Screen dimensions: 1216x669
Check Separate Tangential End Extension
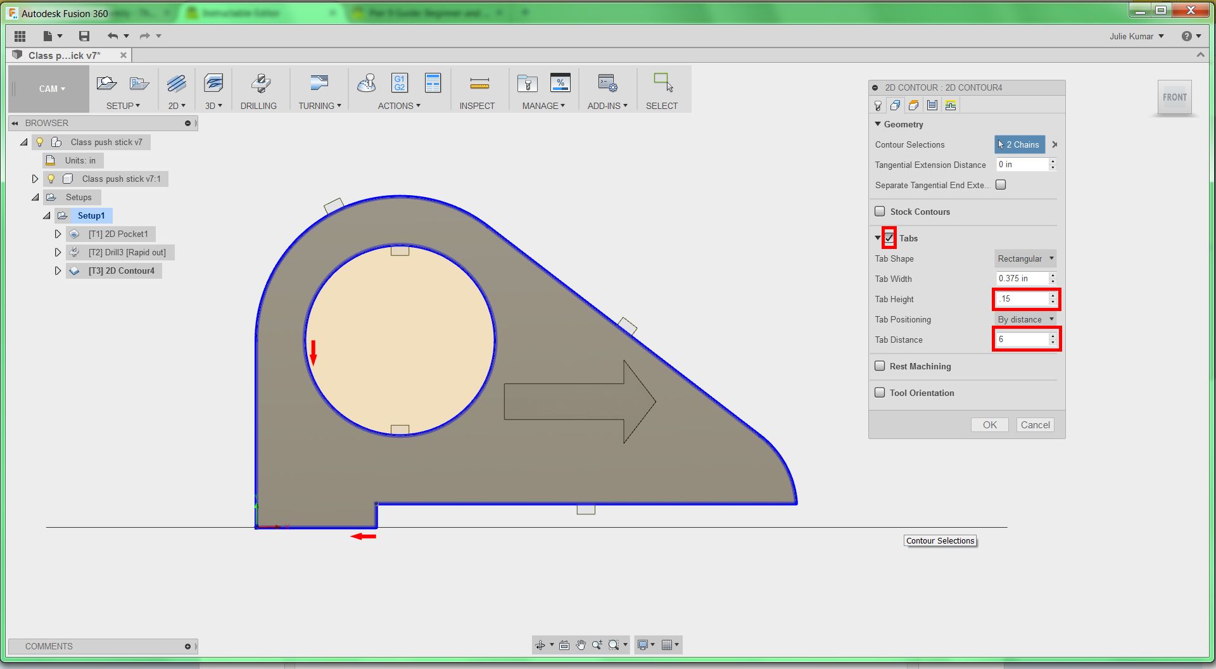(1001, 184)
